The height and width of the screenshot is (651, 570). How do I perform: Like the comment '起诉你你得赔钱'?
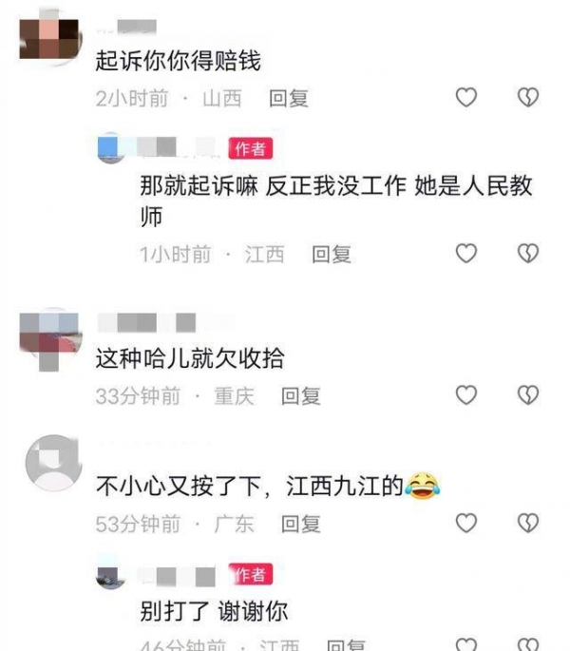[x=466, y=98]
